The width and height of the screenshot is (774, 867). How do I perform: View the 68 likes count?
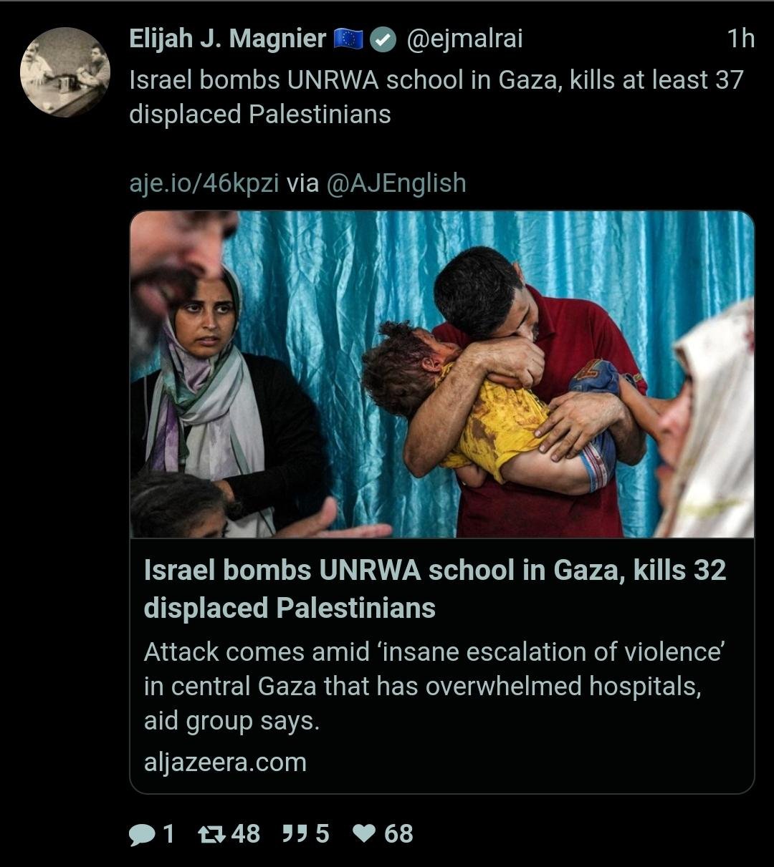point(398,834)
